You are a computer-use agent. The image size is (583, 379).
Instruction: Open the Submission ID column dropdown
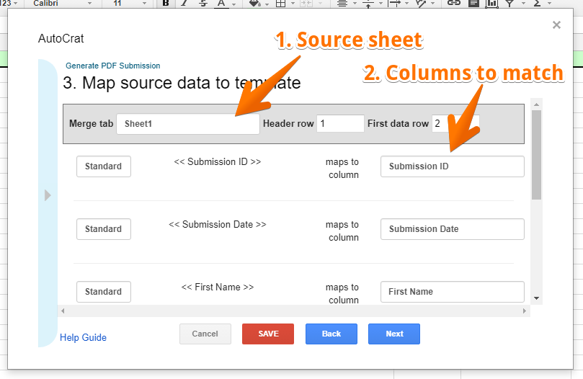452,166
